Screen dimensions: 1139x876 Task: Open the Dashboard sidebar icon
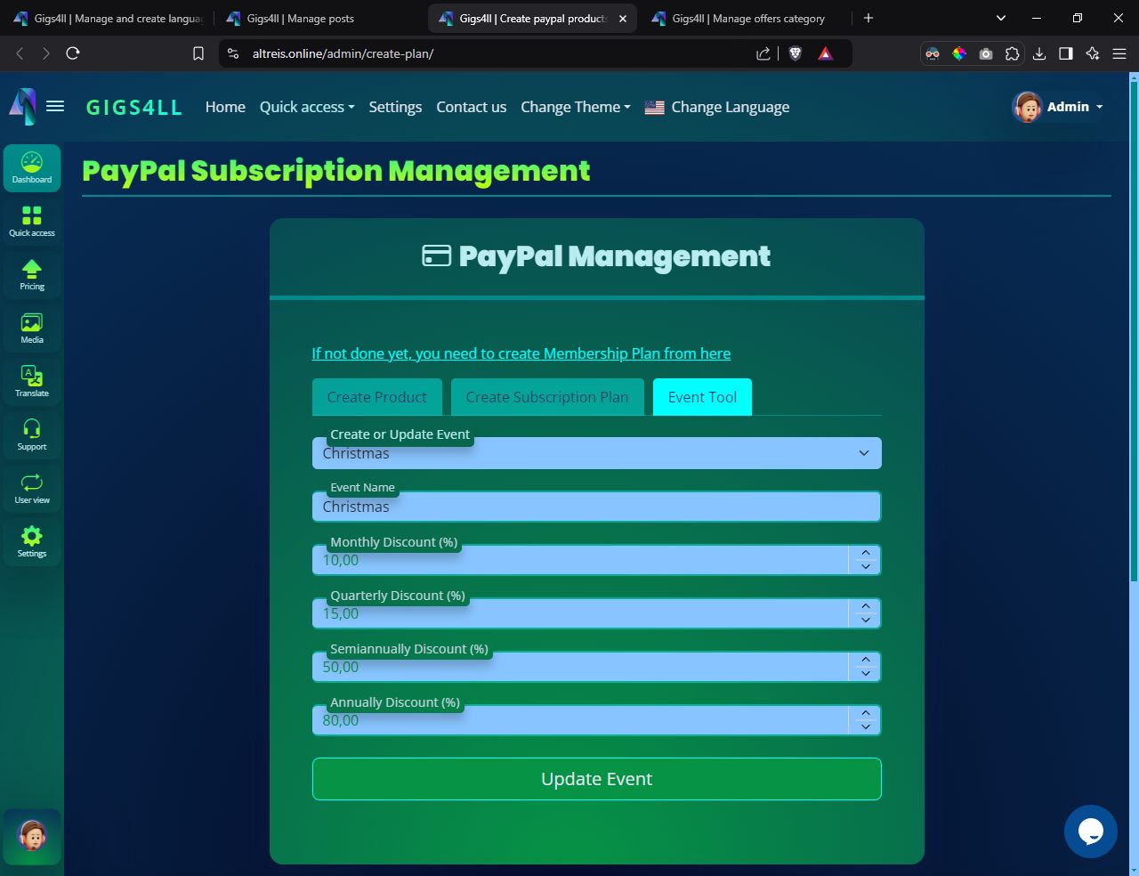click(x=32, y=167)
